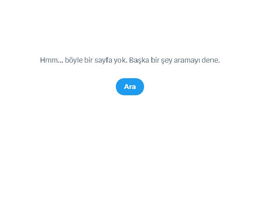Click the sentence "Başka bir şey aramayı dene."
The width and height of the screenshot is (264, 202).
(175, 60)
